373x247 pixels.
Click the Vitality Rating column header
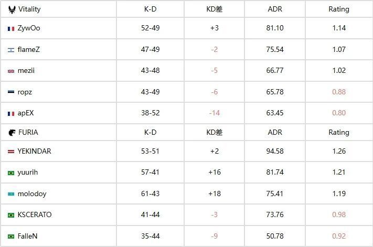click(x=338, y=9)
